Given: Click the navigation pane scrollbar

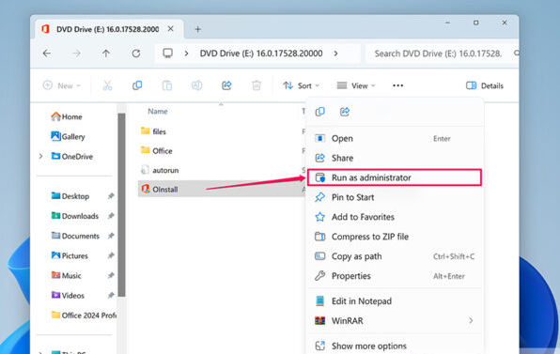Looking at the screenshot, I should [x=122, y=205].
